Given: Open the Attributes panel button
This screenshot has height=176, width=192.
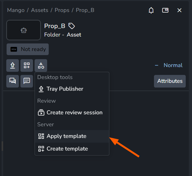Looking at the screenshot, I should 170,81.
